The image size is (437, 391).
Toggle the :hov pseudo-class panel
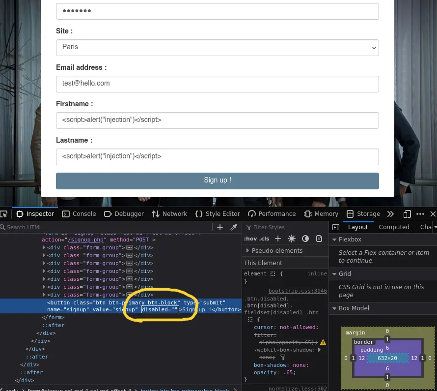pos(250,239)
